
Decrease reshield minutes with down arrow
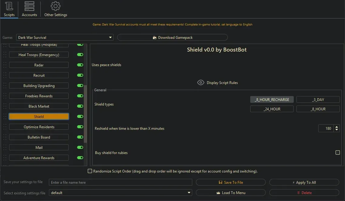pyautogui.click(x=336, y=130)
